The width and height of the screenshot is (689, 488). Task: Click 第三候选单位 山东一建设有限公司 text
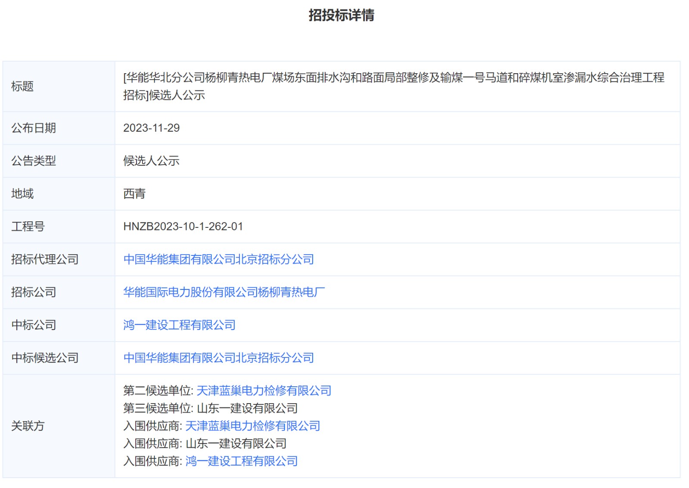[247, 408]
